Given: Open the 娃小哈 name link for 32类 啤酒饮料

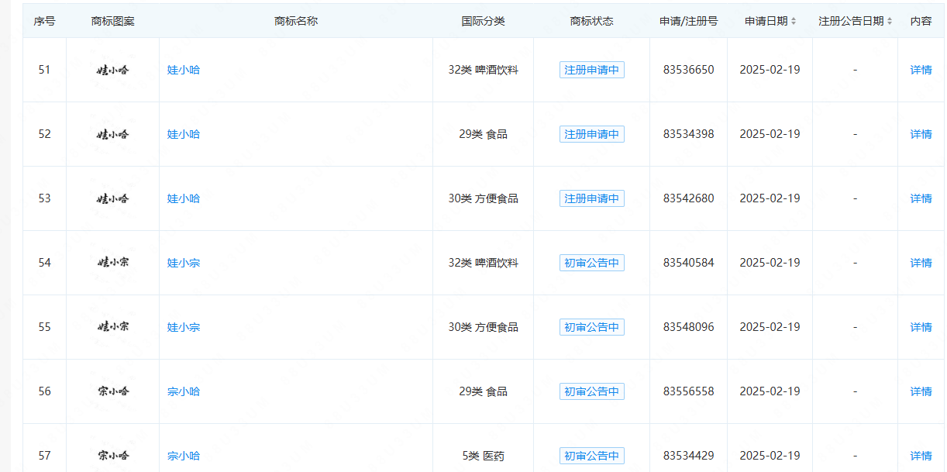Looking at the screenshot, I should pos(184,70).
